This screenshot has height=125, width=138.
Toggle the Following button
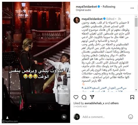(x=109, y=7)
